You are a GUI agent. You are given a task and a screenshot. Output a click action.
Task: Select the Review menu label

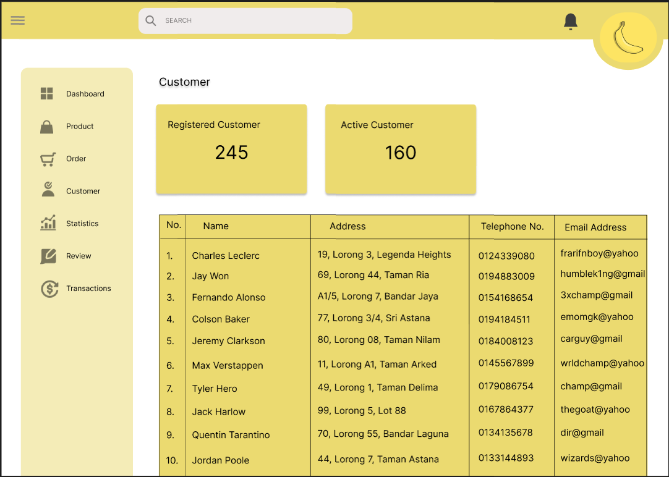[x=79, y=256]
